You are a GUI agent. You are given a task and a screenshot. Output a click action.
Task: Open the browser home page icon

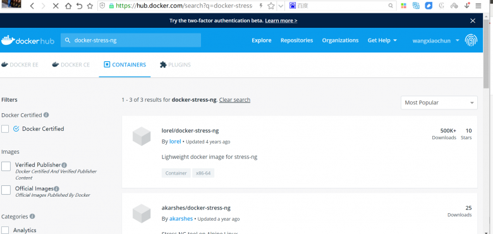[68, 6]
